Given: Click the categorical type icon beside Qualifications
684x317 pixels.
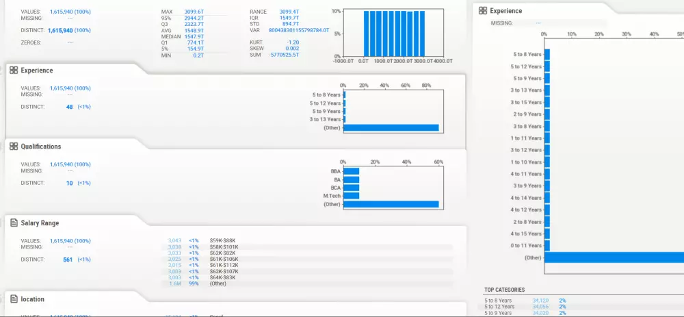Looking at the screenshot, I should tap(14, 147).
